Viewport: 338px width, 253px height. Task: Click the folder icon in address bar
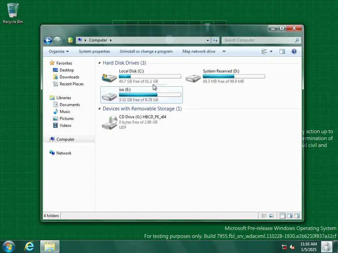(x=71, y=40)
